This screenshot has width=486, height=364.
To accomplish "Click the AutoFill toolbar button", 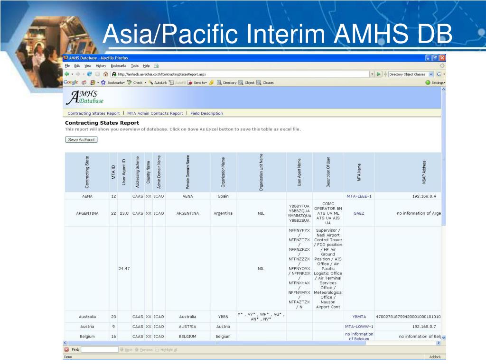I will [x=178, y=82].
